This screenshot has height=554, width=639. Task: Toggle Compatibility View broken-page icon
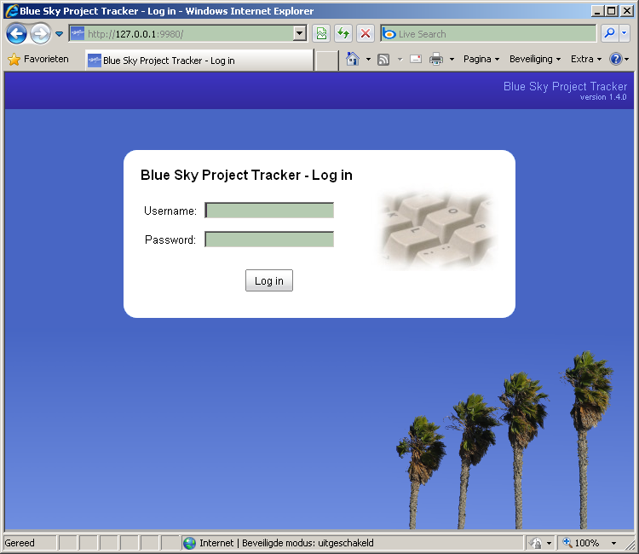[321, 33]
